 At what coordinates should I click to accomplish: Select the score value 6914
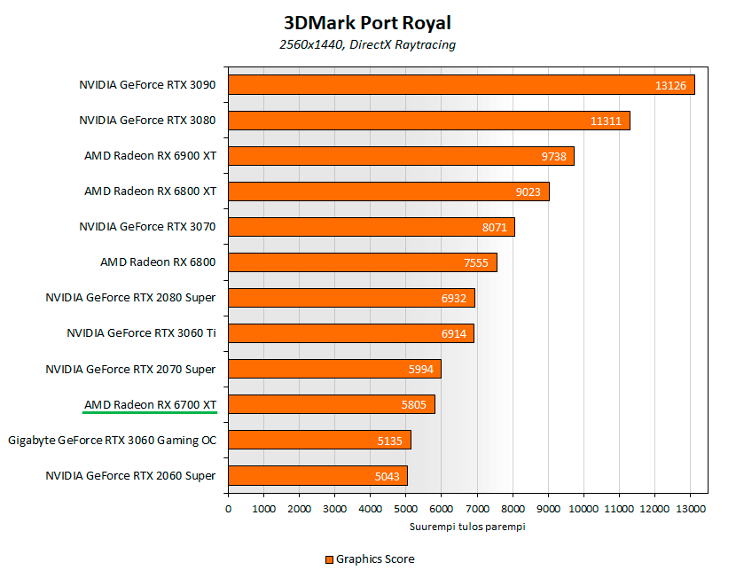click(454, 334)
